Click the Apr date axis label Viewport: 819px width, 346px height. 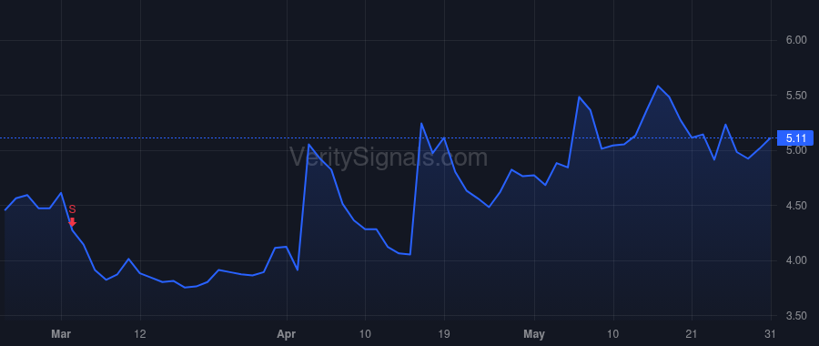287,334
